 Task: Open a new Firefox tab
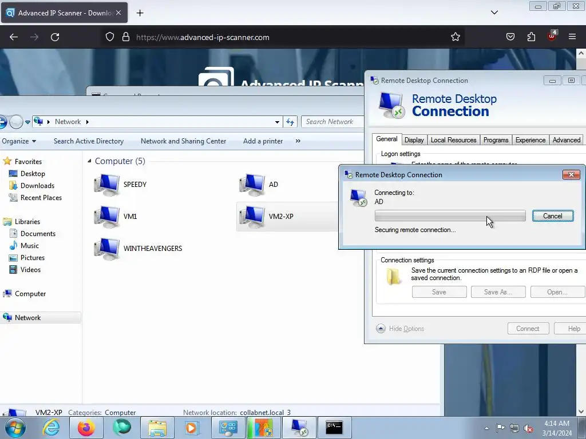(140, 13)
